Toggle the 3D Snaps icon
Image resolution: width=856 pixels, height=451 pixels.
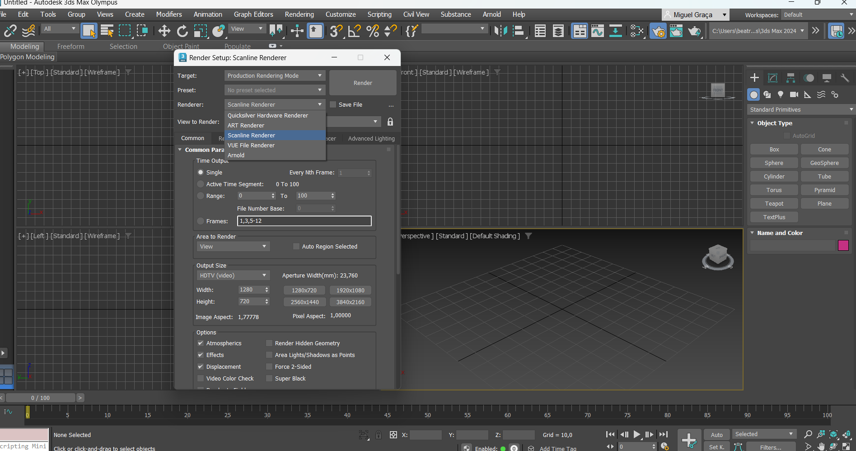(x=336, y=31)
